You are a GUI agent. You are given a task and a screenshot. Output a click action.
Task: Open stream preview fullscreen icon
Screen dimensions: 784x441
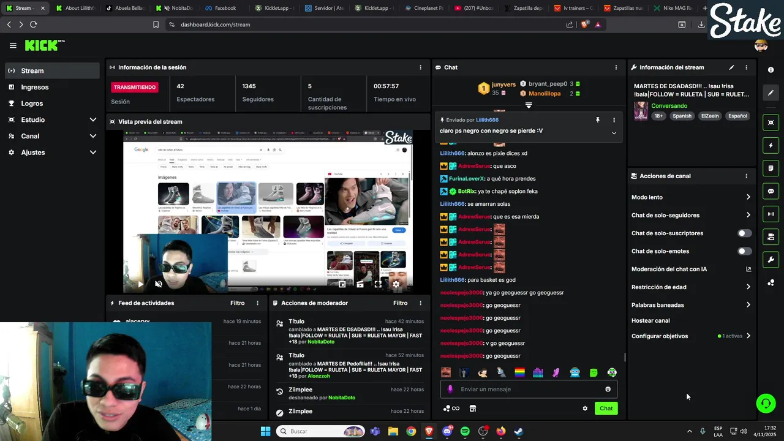378,284
